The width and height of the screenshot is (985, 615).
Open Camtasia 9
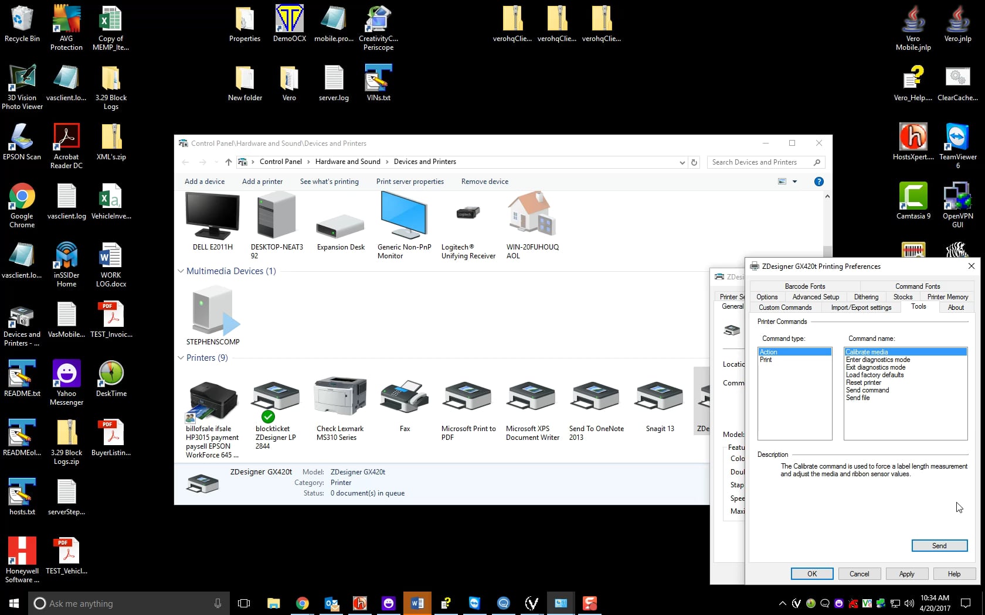coord(912,199)
